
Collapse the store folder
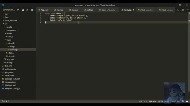coord(9,40)
